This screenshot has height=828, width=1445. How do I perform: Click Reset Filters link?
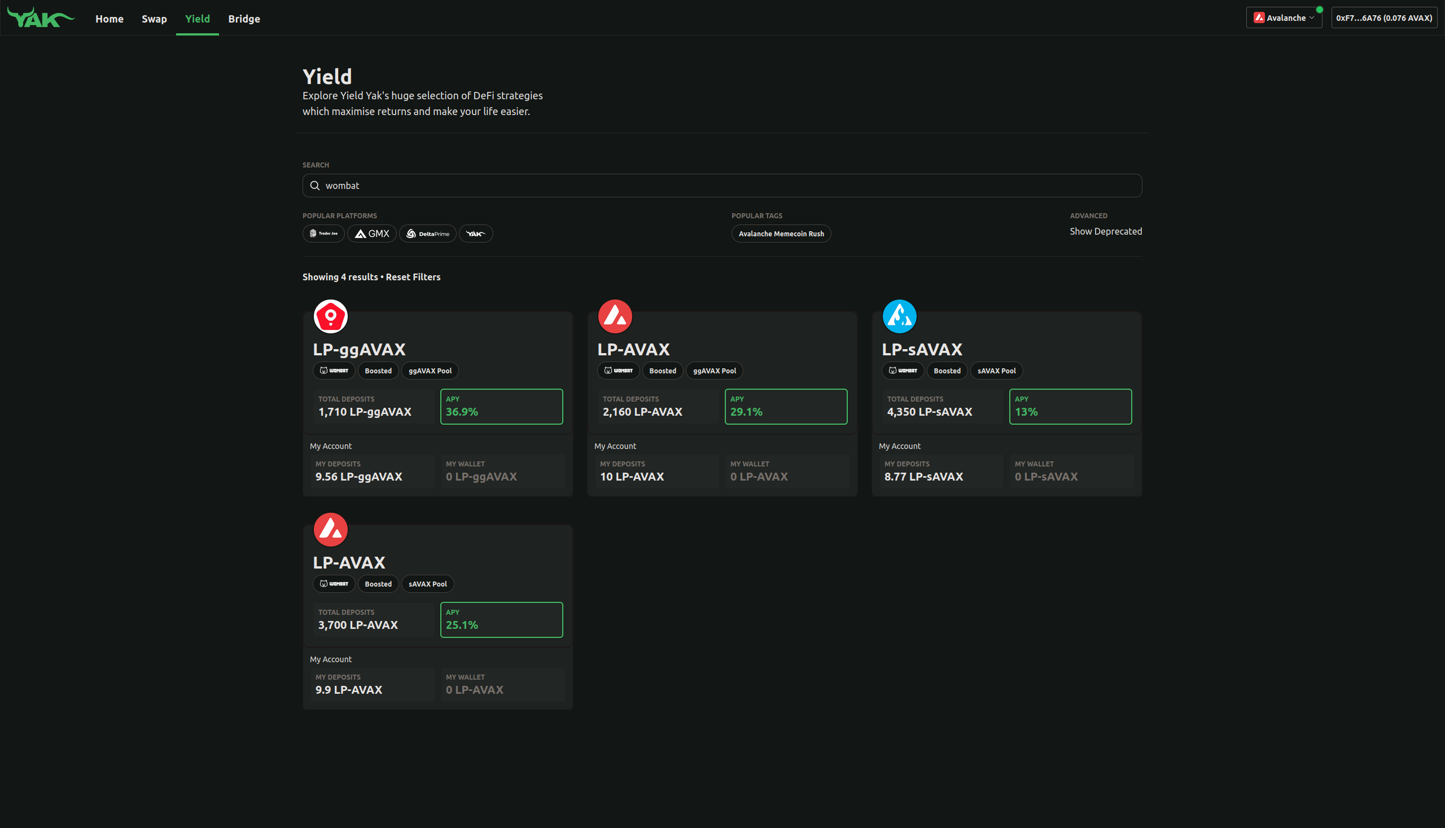pos(413,277)
